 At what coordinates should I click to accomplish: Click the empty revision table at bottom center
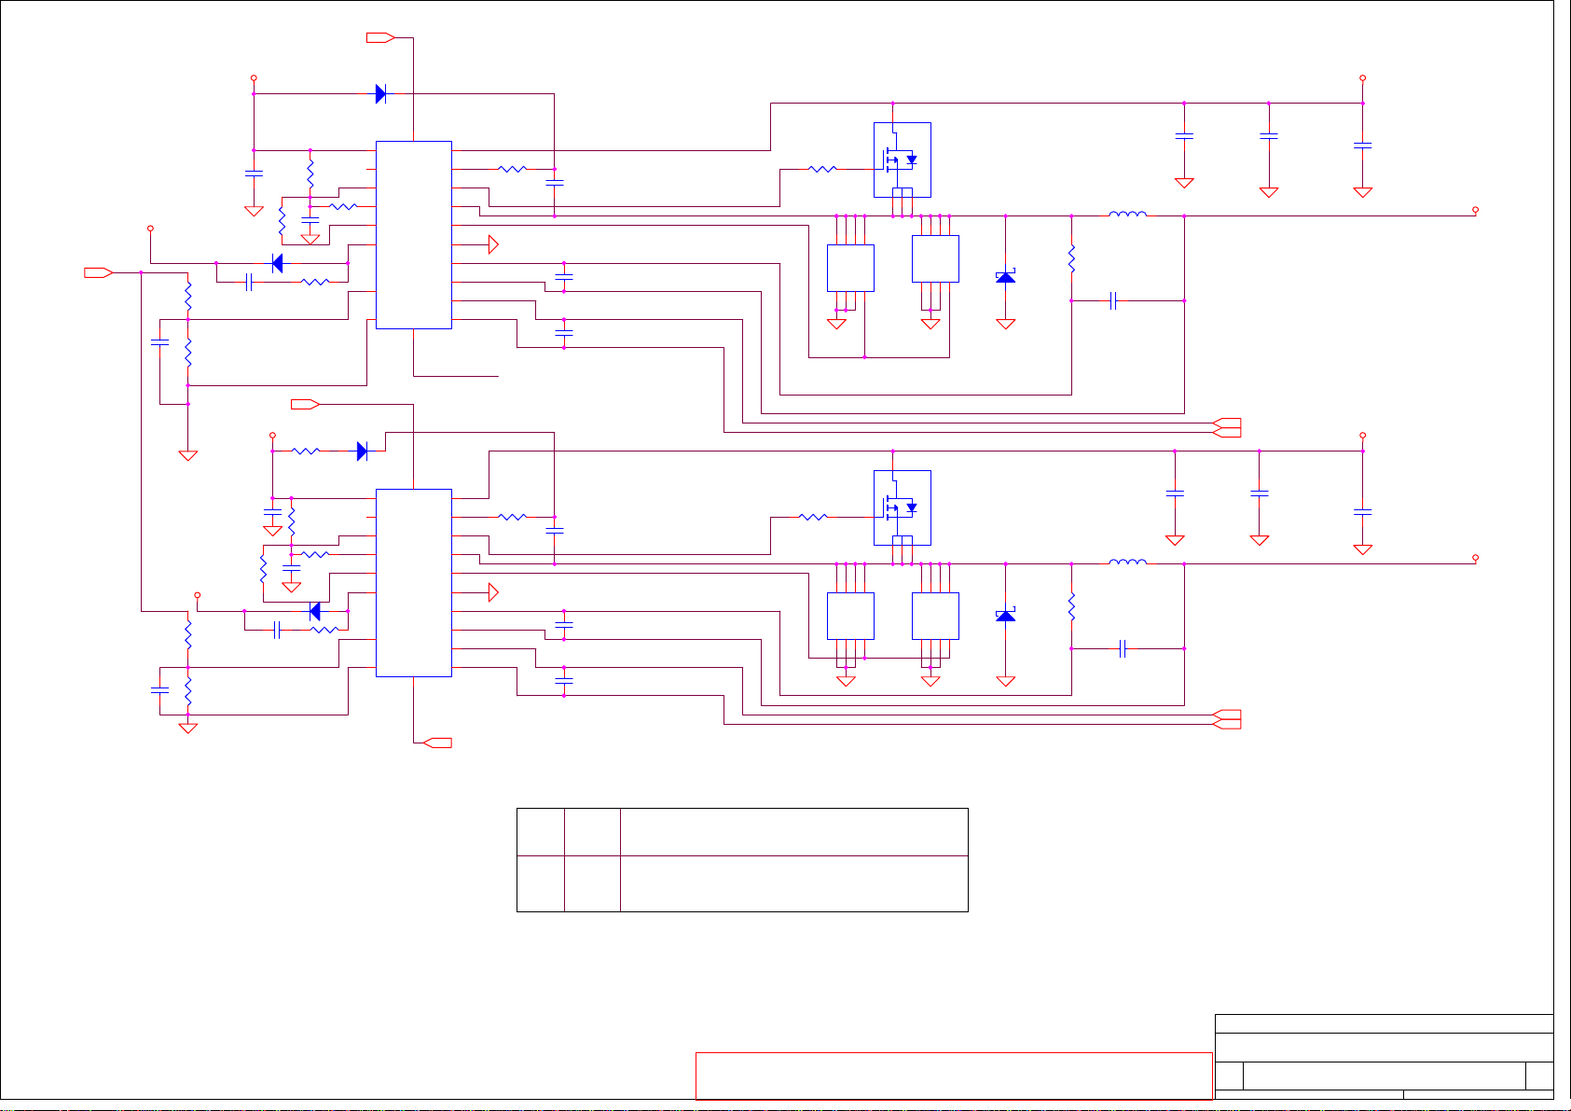point(742,859)
